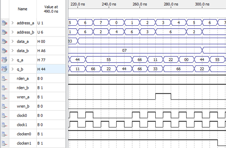226x148 pixels.
Task: Click the 300.0 ns mark on time ruler
Action: (x=200, y=4)
